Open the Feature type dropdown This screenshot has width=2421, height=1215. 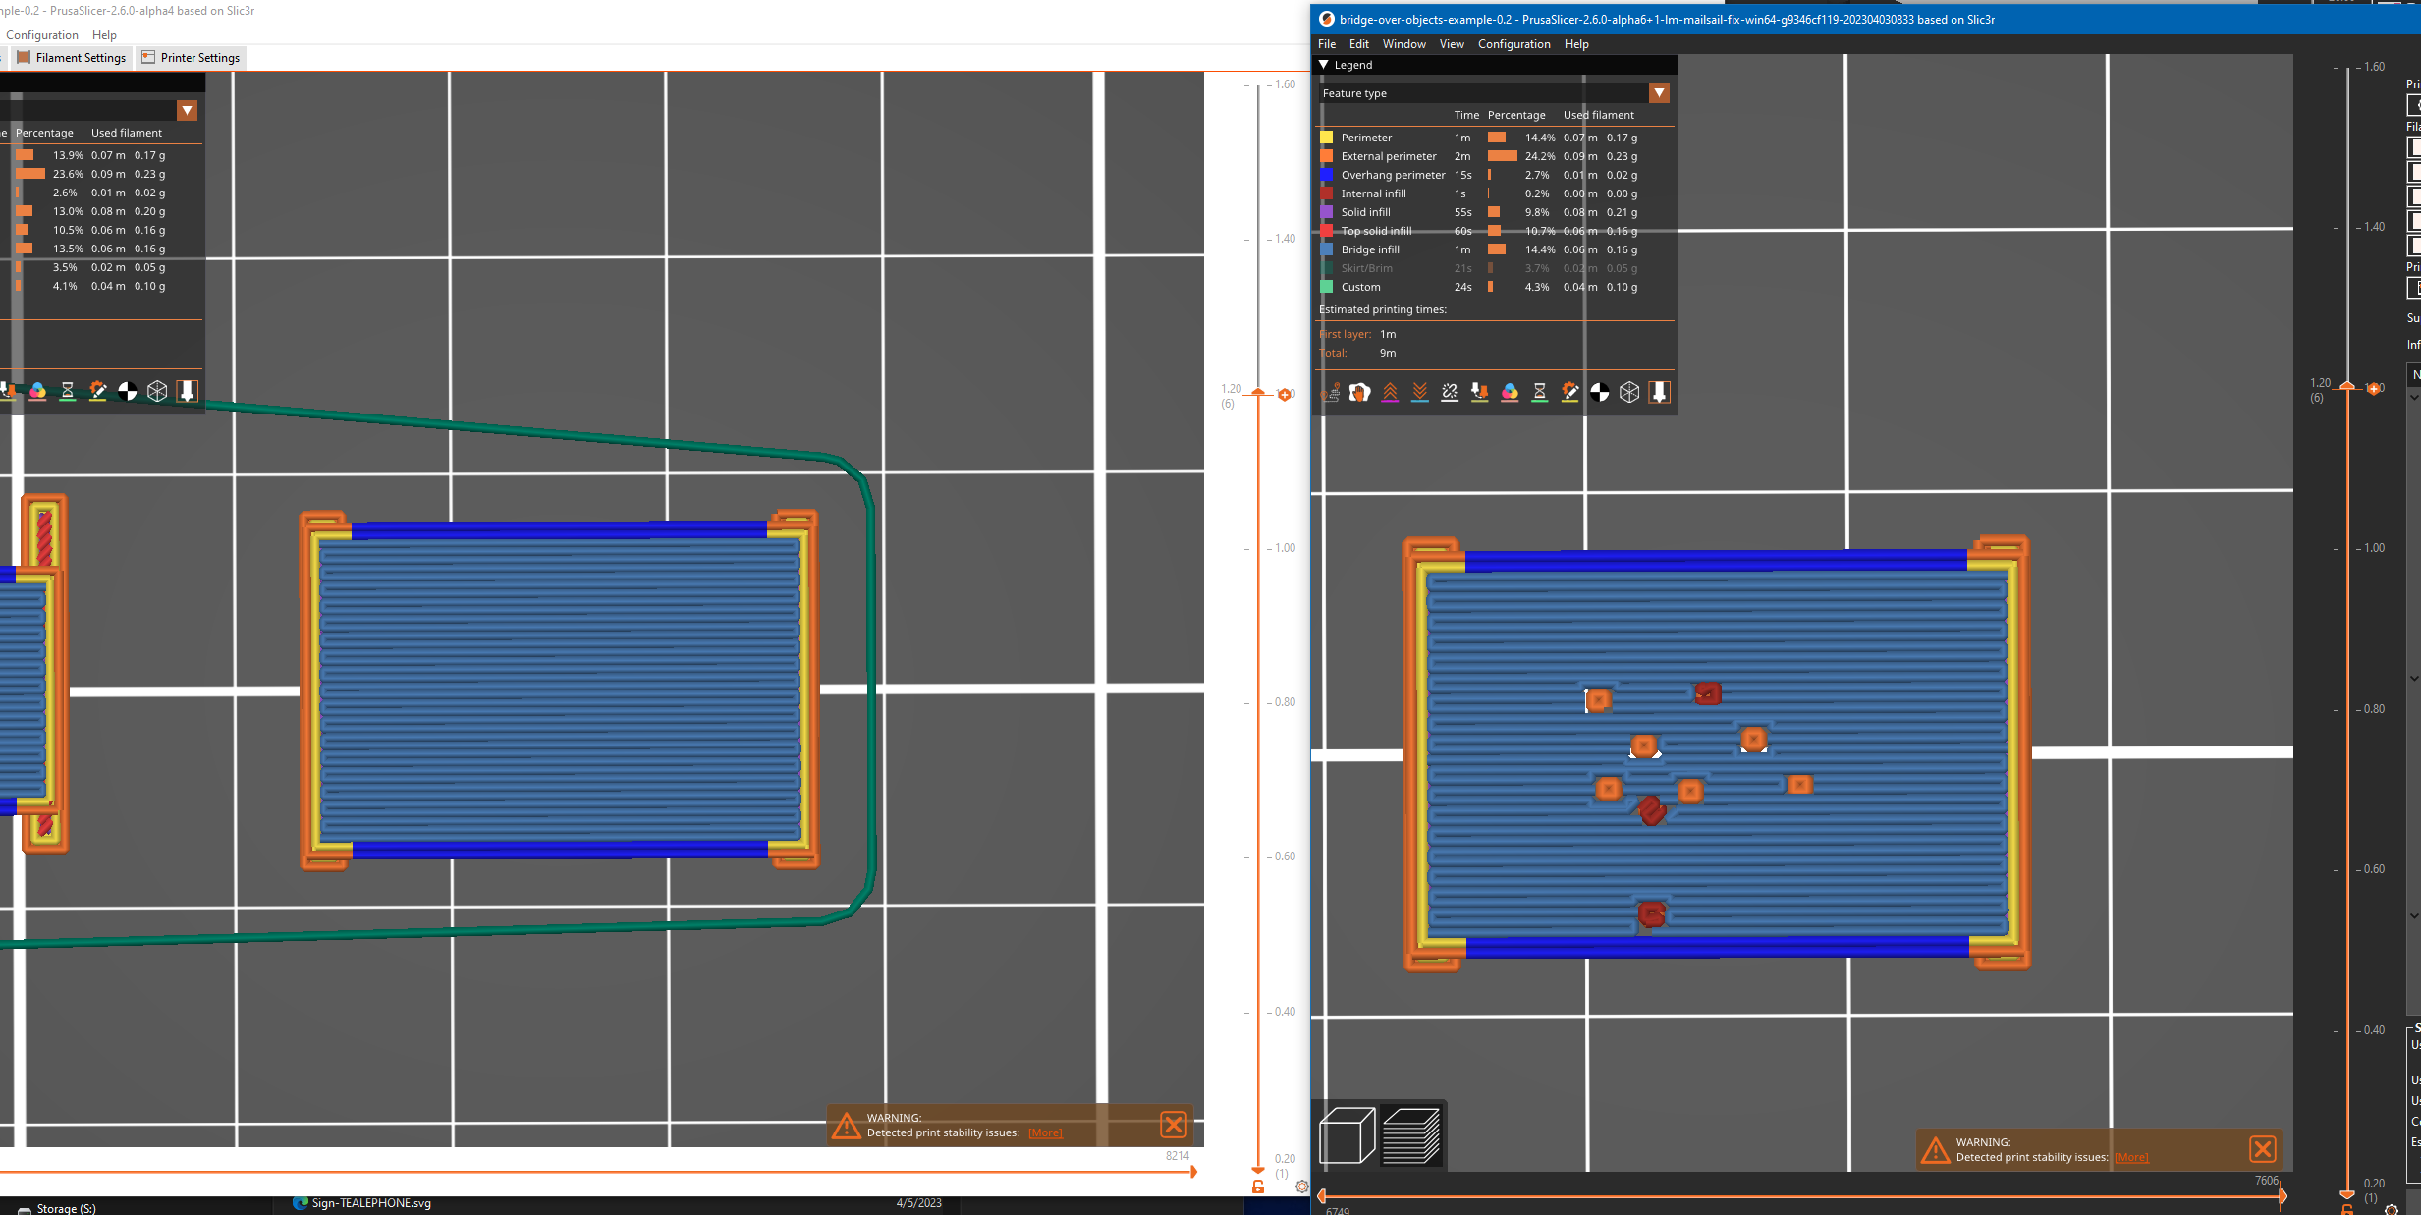point(1657,92)
